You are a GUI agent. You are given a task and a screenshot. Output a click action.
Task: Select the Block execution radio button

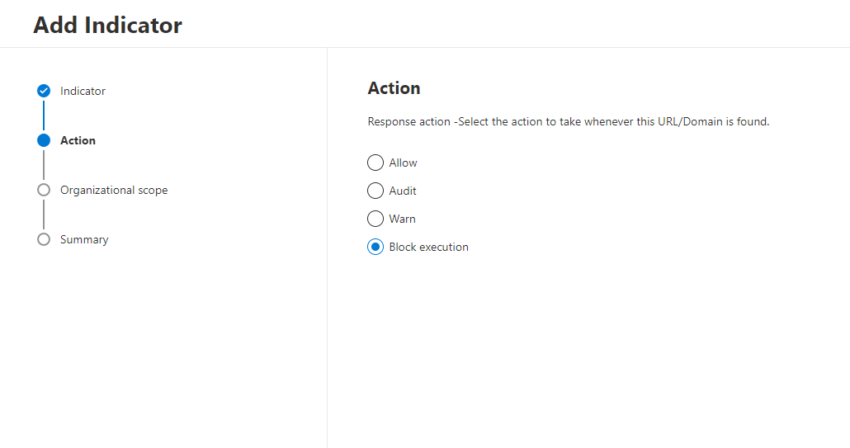click(x=375, y=247)
